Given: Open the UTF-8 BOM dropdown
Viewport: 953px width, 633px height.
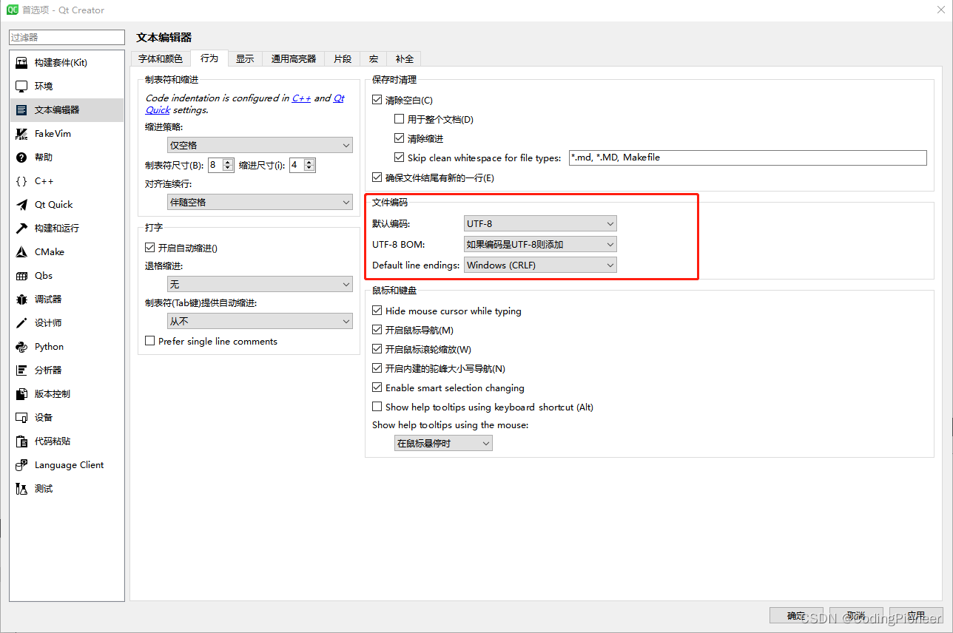Looking at the screenshot, I should (540, 244).
